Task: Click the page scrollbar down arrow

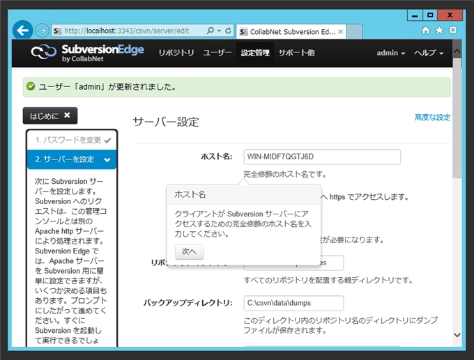Action: pos(457,335)
